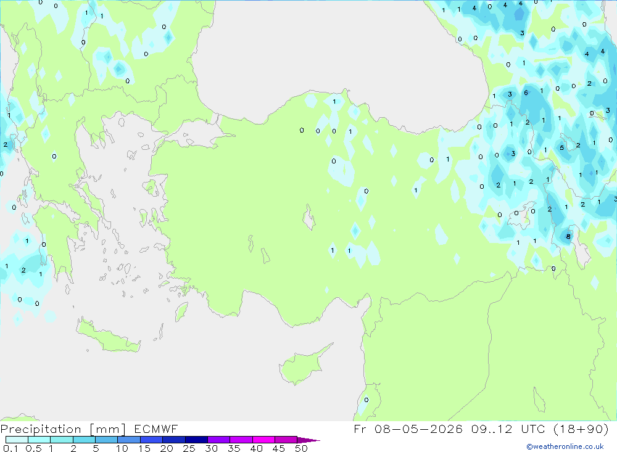Click the '(18+90)' forecast run text
Image resolution: width=617 pixels, height=452 pixels.
tap(581, 429)
